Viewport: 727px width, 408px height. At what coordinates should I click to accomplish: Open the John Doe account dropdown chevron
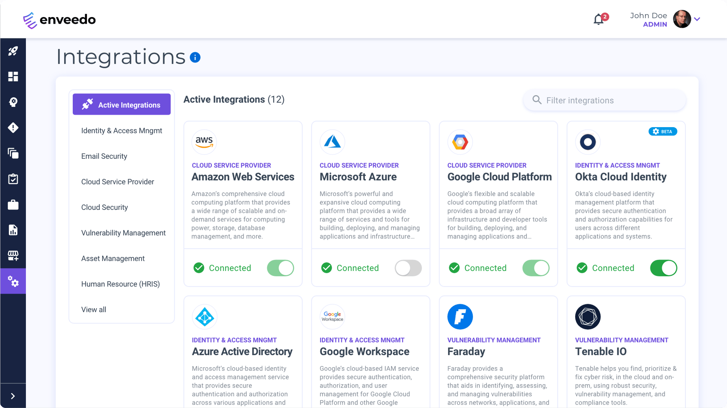(x=698, y=19)
